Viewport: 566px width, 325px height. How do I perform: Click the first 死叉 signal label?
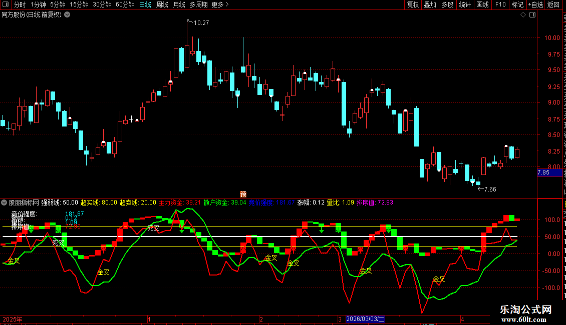tap(58, 243)
